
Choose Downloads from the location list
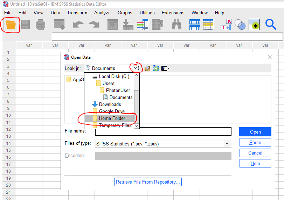click(x=110, y=104)
